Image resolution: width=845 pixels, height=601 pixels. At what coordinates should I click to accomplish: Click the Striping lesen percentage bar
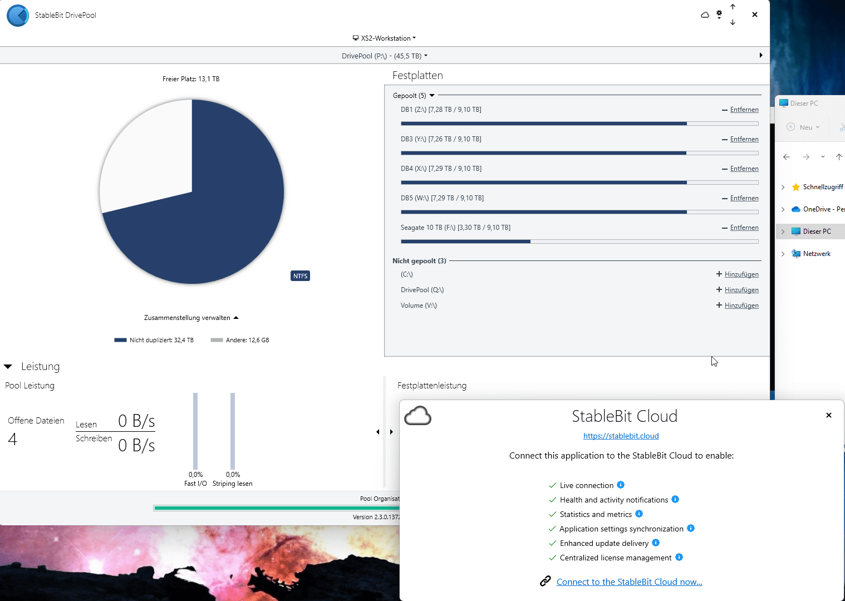(x=233, y=431)
